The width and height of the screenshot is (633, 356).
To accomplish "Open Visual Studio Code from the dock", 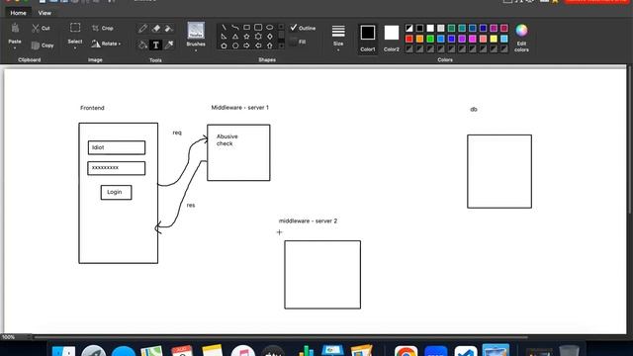I will (466, 351).
